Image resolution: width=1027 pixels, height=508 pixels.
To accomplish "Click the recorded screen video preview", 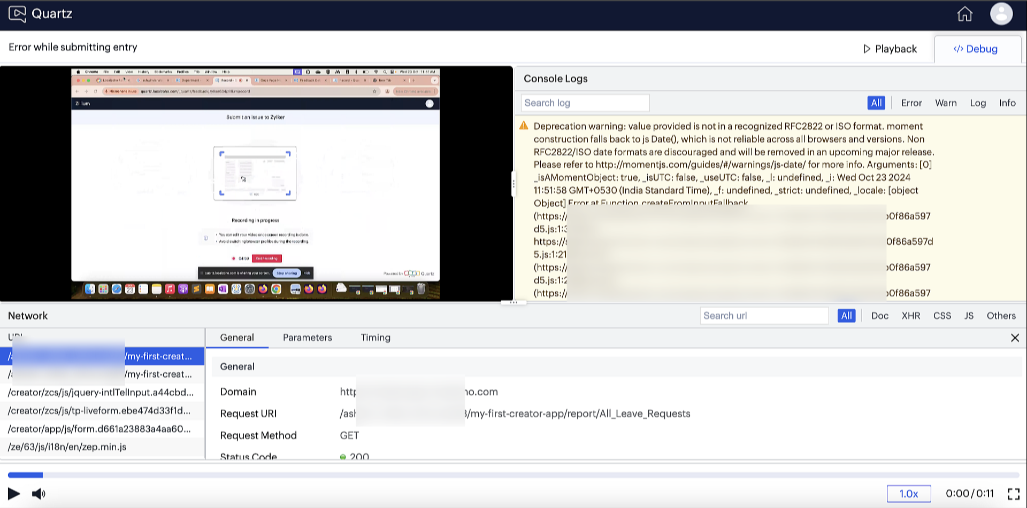I will (x=256, y=183).
